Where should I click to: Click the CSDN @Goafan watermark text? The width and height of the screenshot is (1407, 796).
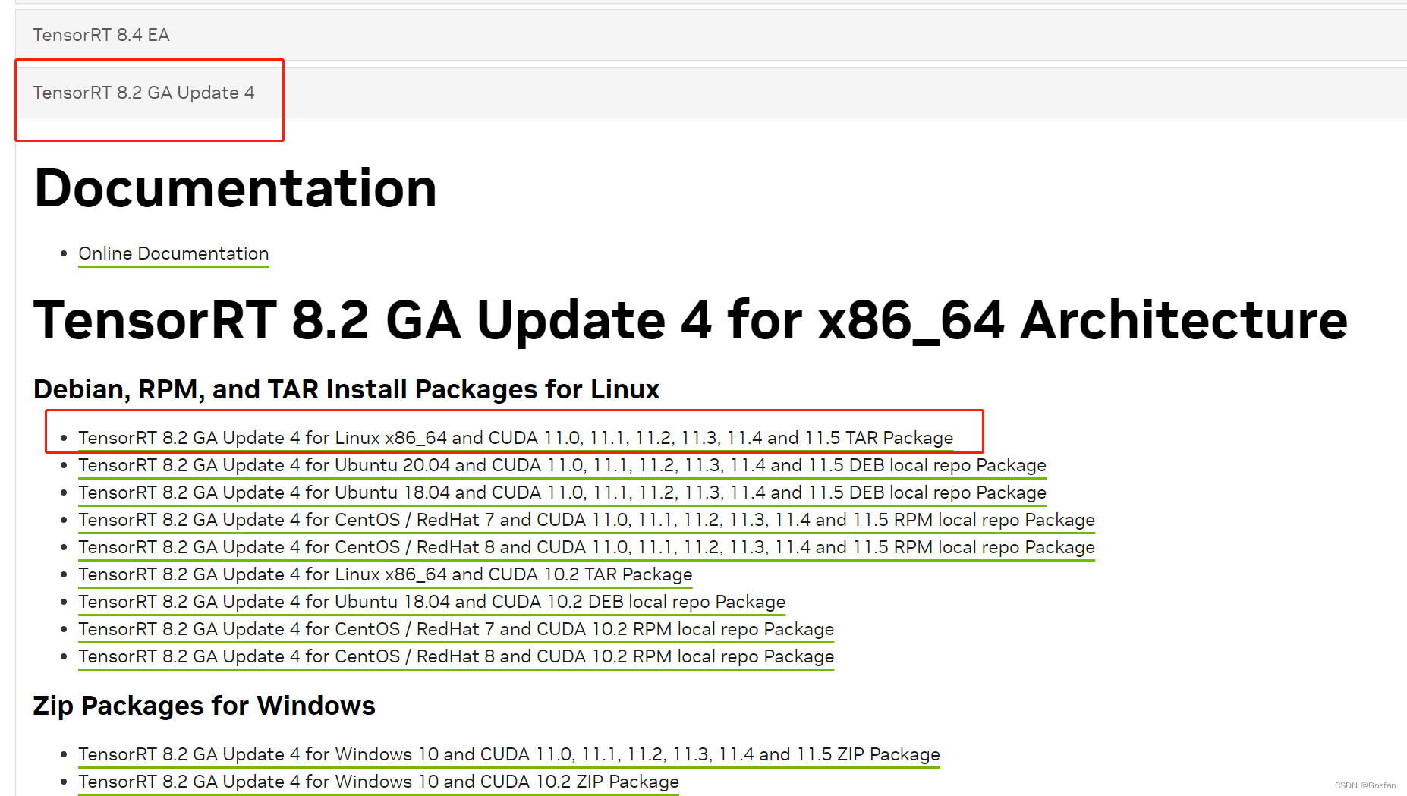[x=1365, y=785]
